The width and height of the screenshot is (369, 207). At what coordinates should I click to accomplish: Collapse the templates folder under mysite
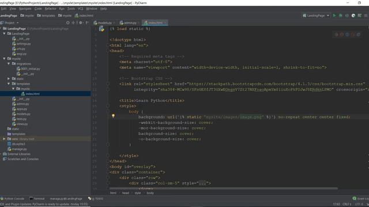[x=9, y=83]
